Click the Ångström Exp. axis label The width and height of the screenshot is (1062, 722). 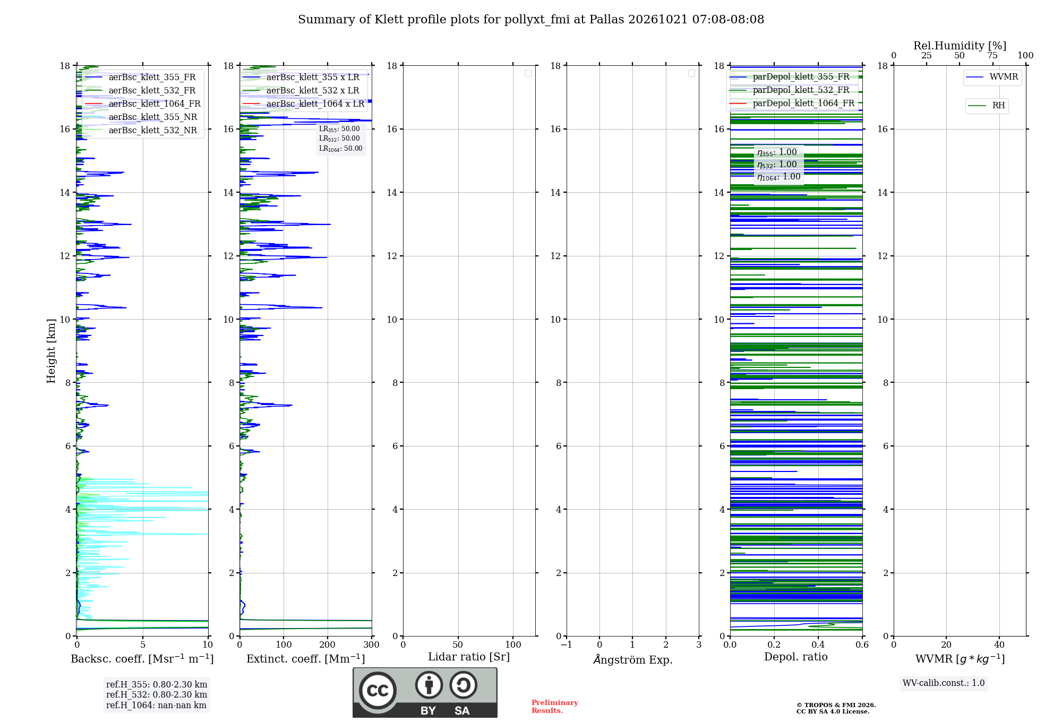point(633,659)
